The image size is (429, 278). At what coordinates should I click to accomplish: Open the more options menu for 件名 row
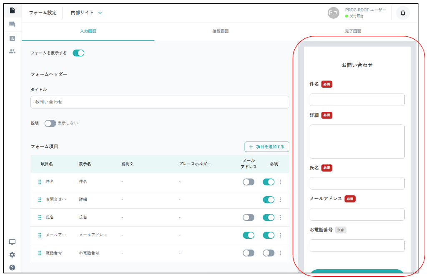pyautogui.click(x=280, y=182)
